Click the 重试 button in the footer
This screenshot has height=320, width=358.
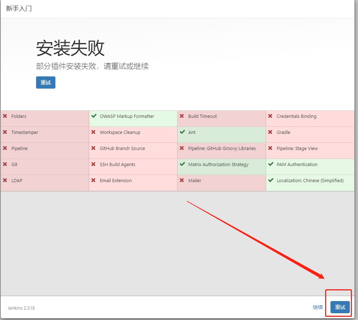pos(340,307)
